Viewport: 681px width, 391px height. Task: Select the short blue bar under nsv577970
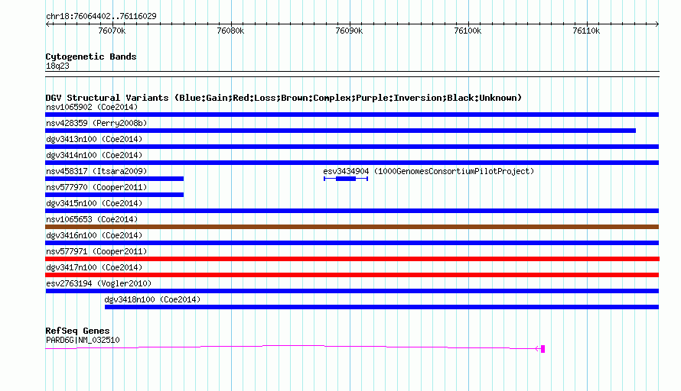tap(114, 195)
